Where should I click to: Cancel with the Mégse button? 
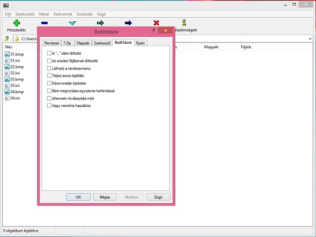click(105, 197)
